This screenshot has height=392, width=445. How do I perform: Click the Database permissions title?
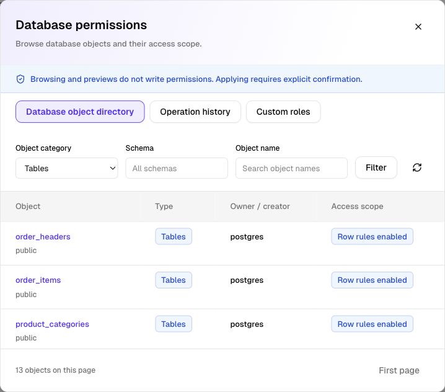[81, 25]
